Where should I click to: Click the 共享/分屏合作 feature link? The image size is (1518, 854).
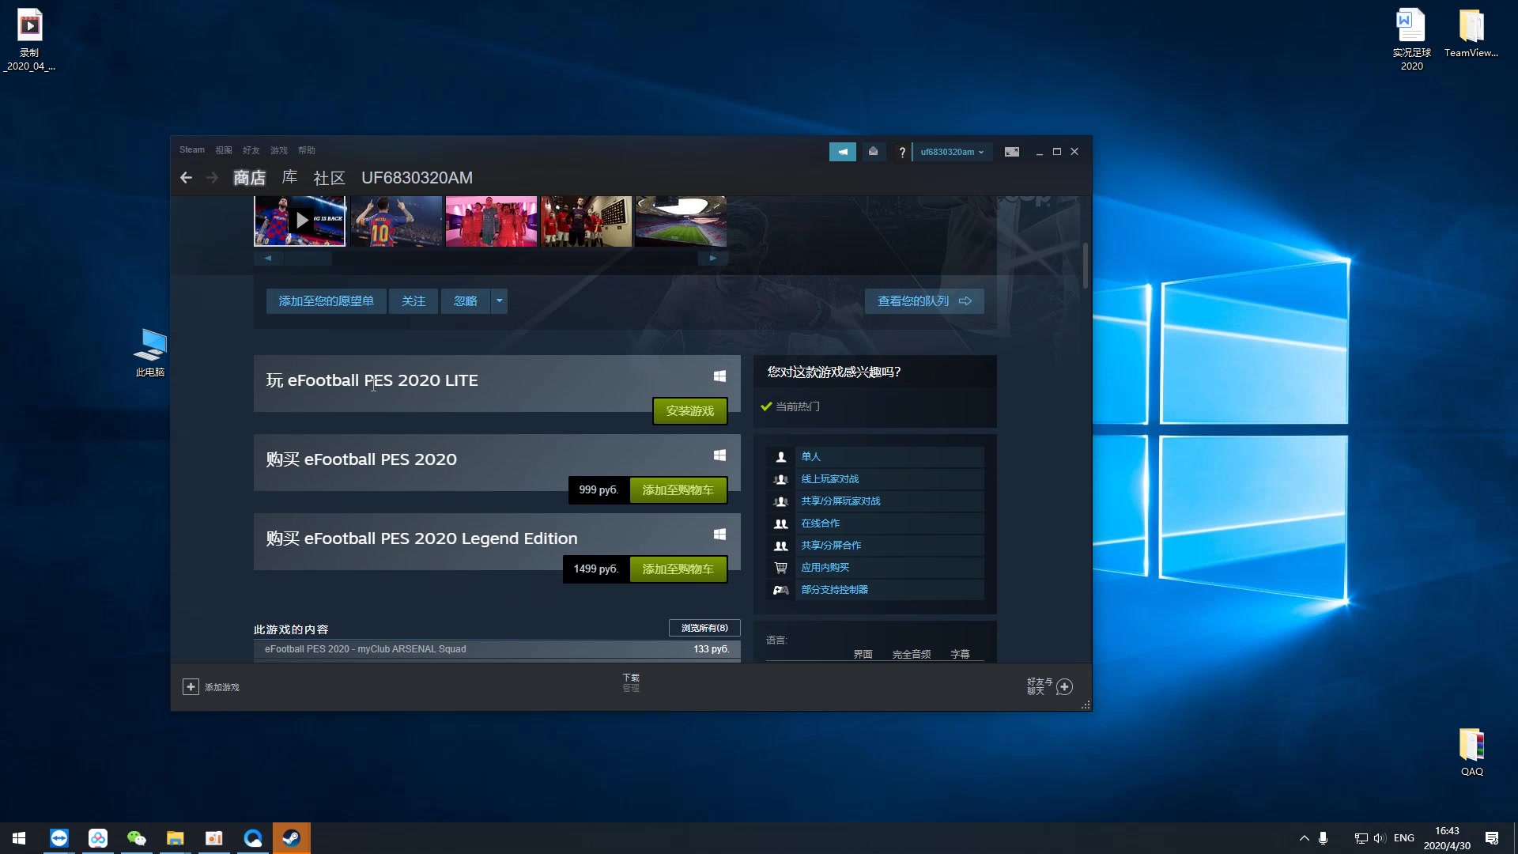(x=831, y=546)
